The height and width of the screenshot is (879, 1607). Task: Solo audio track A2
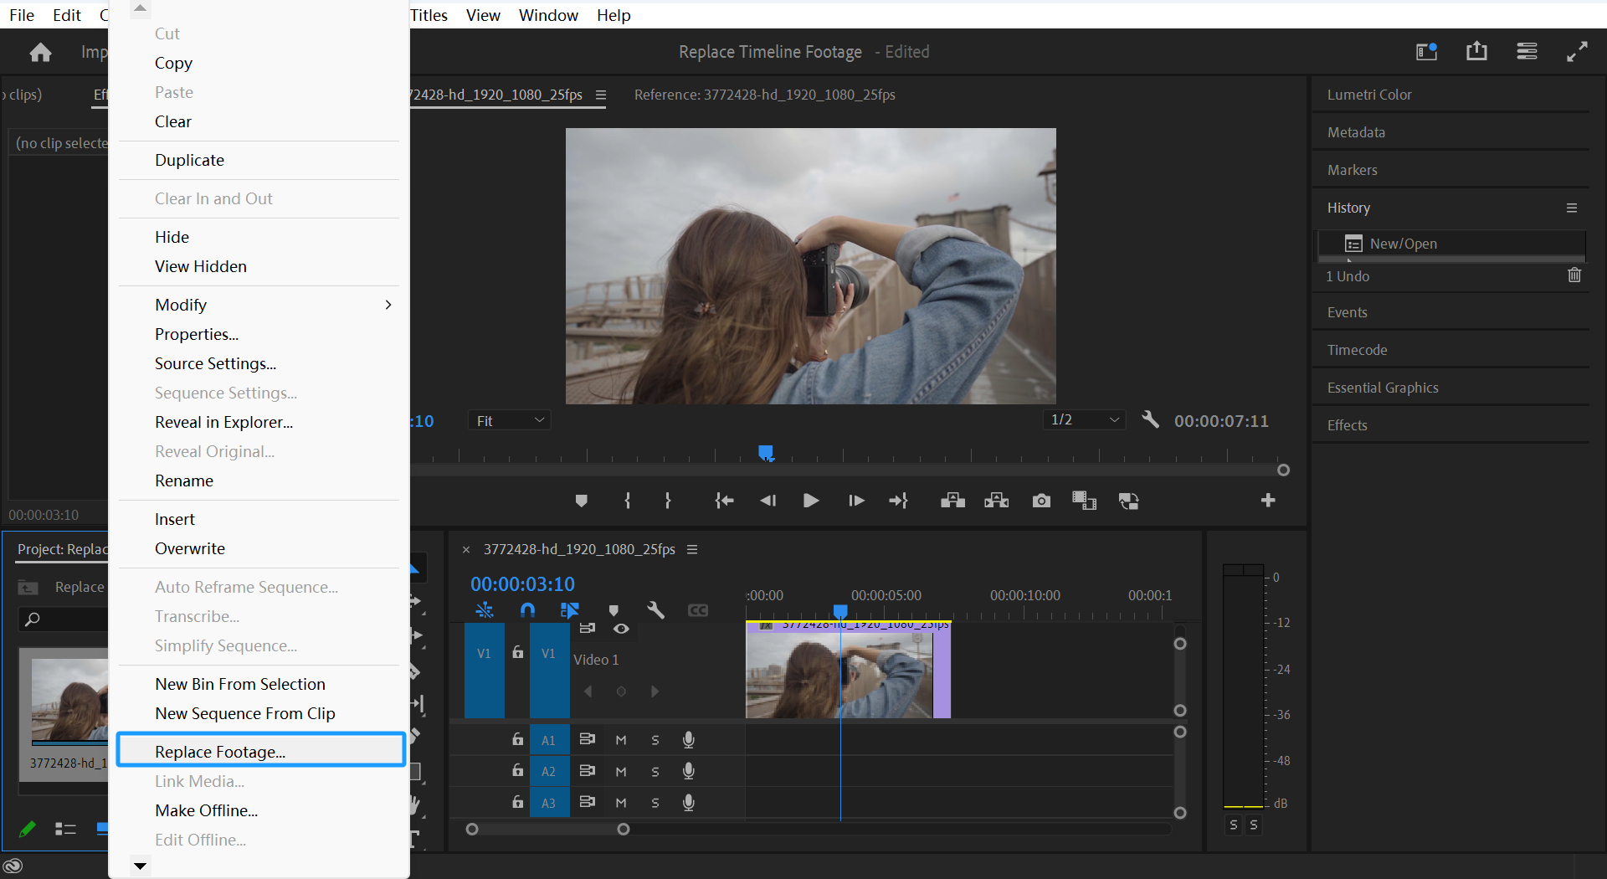pyautogui.click(x=655, y=771)
